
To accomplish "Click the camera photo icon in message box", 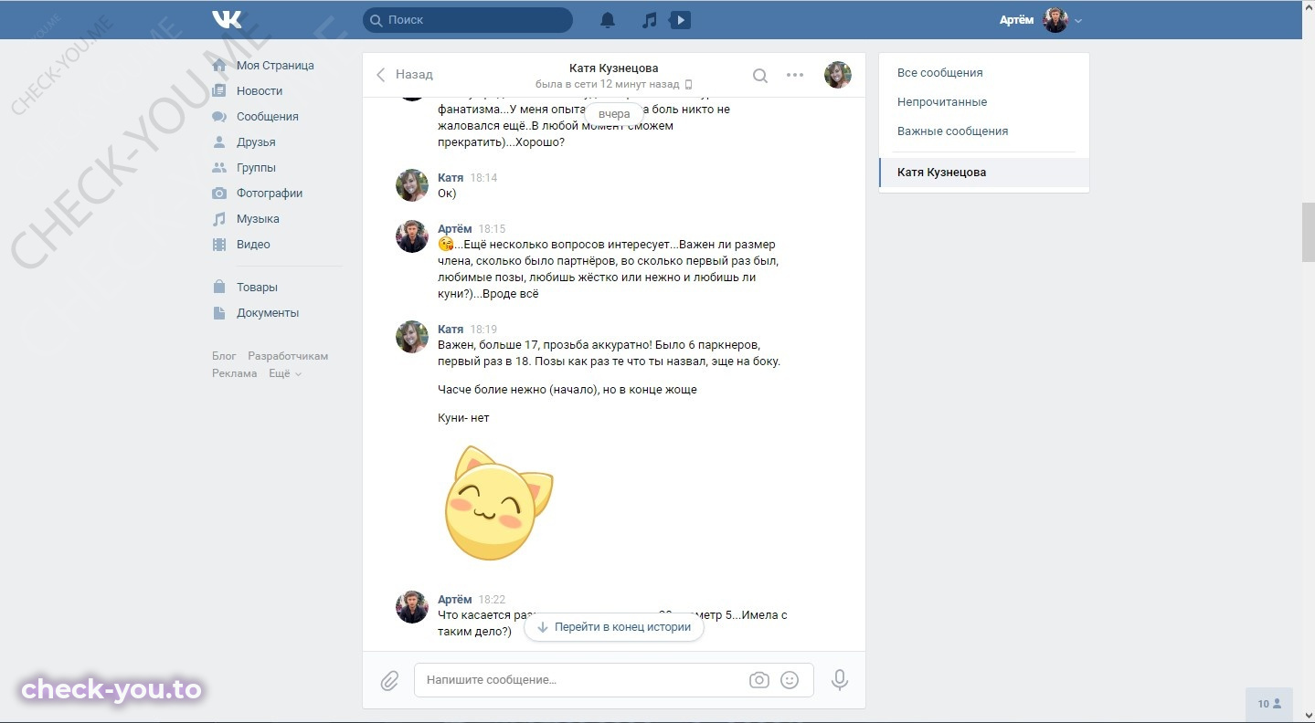I will click(x=758, y=680).
